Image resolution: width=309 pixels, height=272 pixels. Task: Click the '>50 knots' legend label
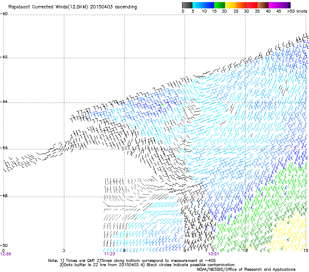click(297, 11)
